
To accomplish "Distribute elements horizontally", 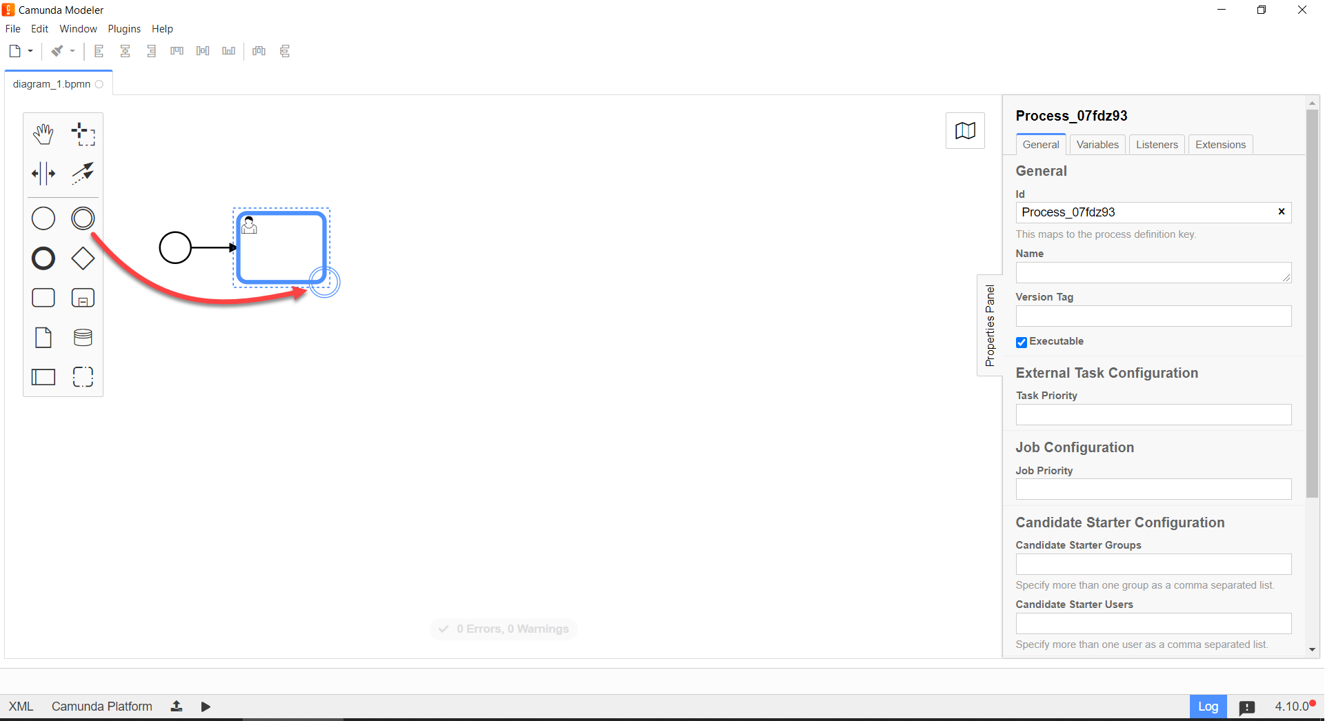I will [x=259, y=51].
